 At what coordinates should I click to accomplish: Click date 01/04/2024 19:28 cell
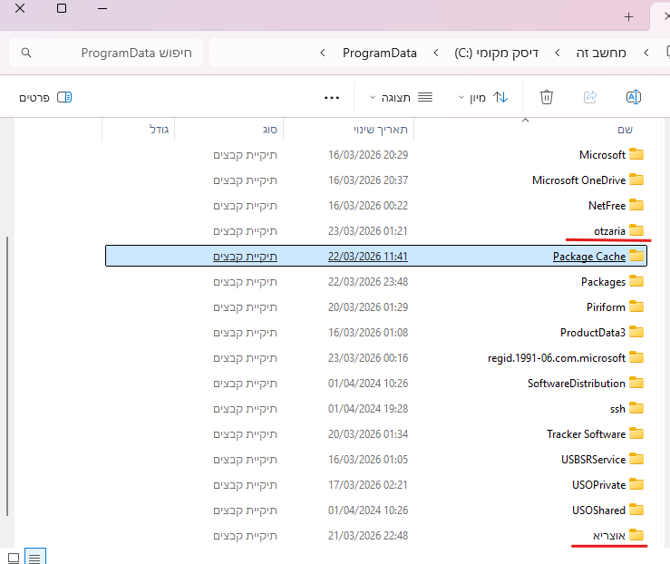click(368, 409)
